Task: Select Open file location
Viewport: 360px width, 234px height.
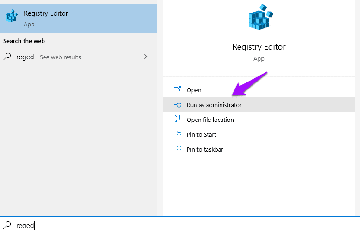Action: pyautogui.click(x=259, y=120)
